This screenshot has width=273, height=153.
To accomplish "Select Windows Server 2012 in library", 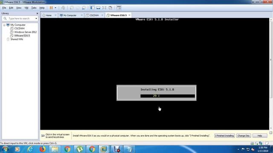I will point(26,32).
